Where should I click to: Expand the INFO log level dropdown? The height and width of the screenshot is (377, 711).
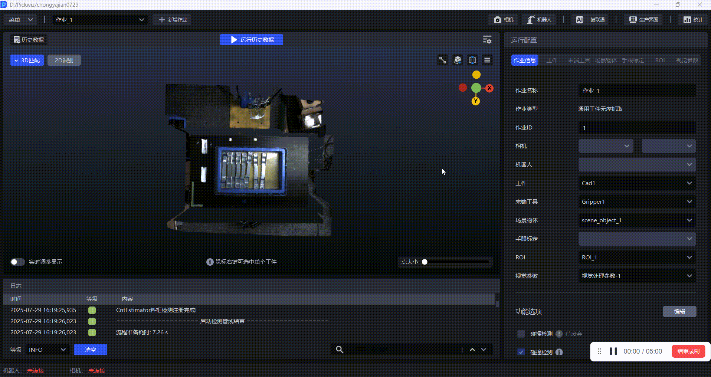coord(47,350)
